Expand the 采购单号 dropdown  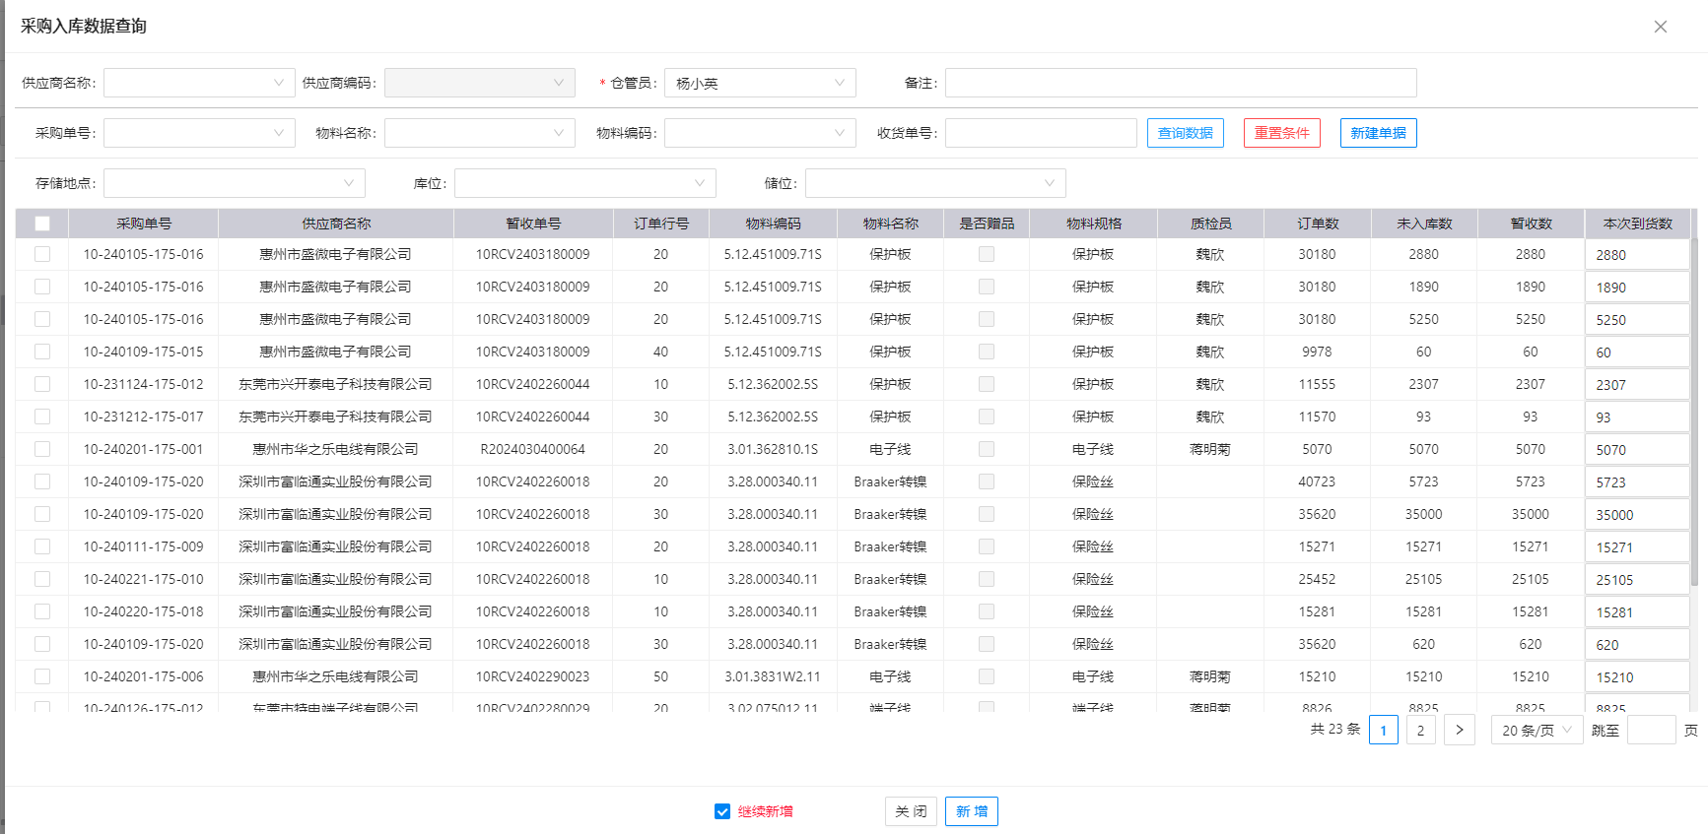[199, 133]
